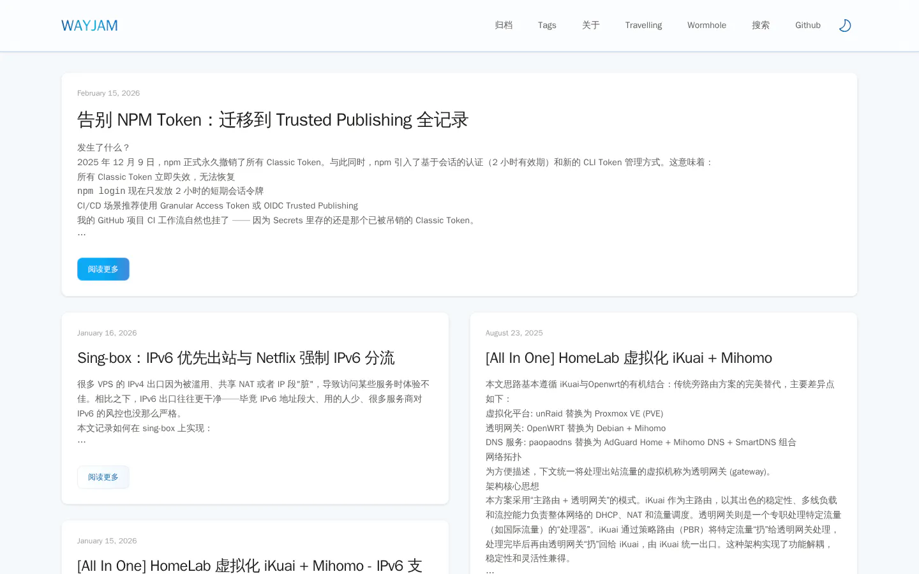Click the DNS 服务 AdGuard Home line
919x574 pixels.
point(641,443)
